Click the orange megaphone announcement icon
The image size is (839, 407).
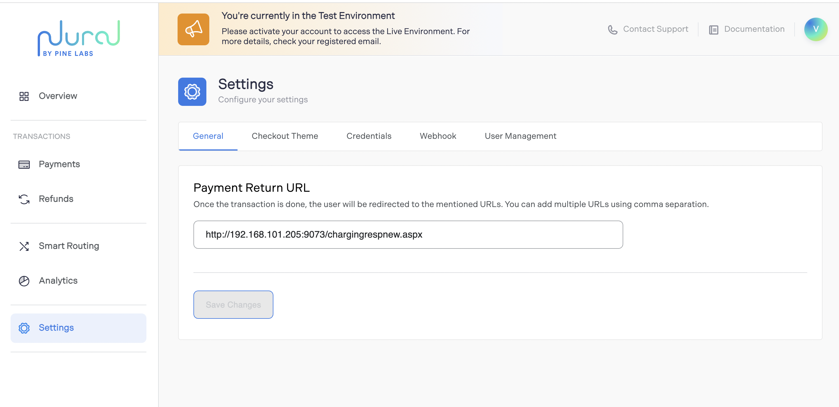click(x=193, y=29)
